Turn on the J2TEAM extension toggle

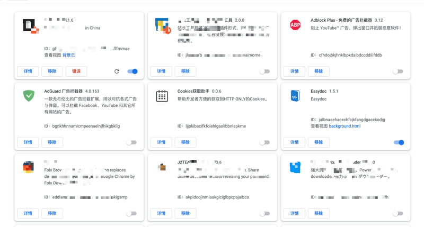(x=264, y=213)
